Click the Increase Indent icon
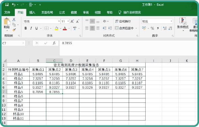Viewport: 199px width, 127px height. [x=110, y=28]
